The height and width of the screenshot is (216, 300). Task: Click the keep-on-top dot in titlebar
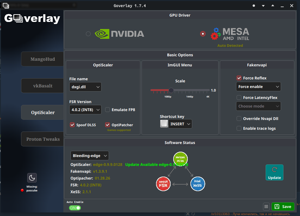254,6
